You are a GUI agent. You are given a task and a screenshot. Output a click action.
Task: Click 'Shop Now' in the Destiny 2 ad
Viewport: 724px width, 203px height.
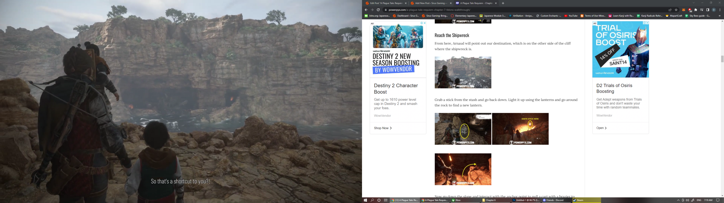point(383,128)
